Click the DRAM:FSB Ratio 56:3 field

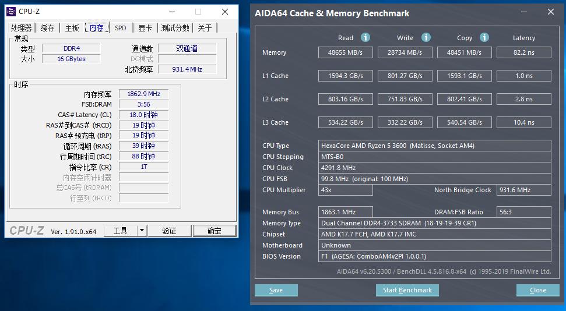pyautogui.click(x=524, y=212)
